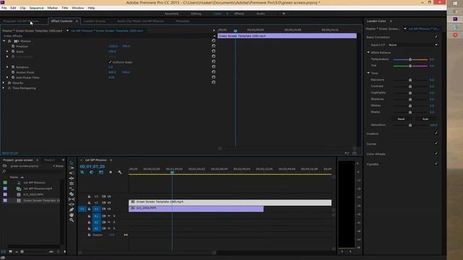This screenshot has height=260, width=463.
Task: Open the Sequence menu
Action: 36,8
